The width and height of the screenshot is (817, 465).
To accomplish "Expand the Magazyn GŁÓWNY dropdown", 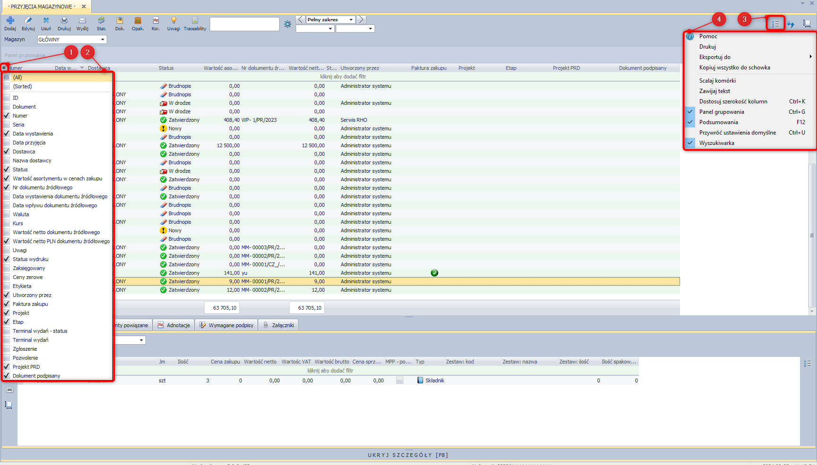I will pyautogui.click(x=102, y=40).
